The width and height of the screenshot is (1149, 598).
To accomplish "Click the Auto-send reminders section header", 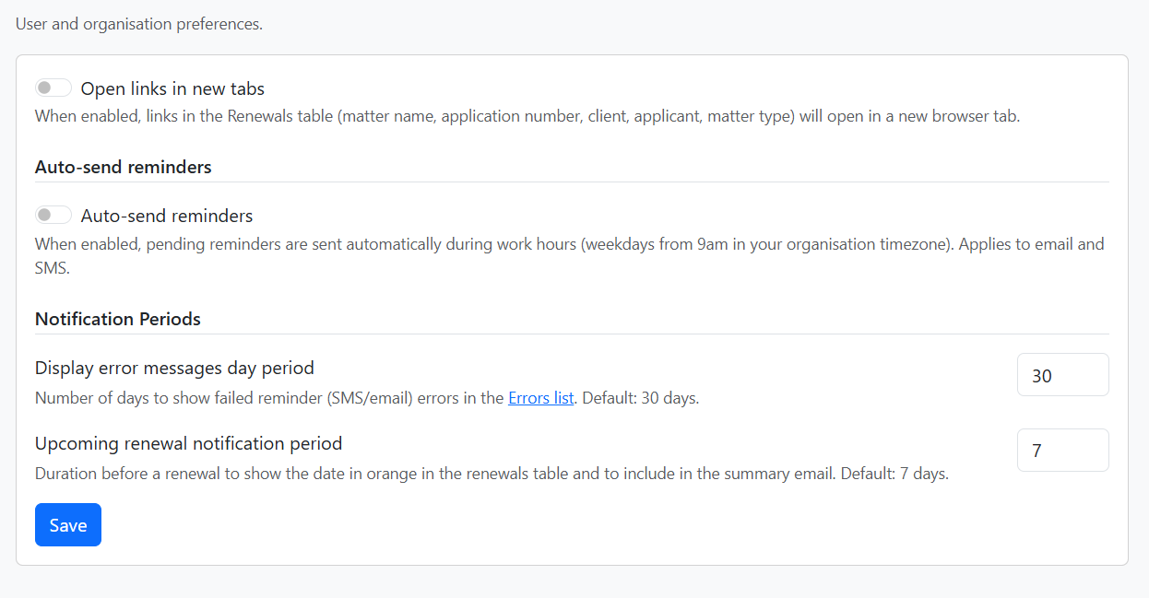I will pos(123,167).
